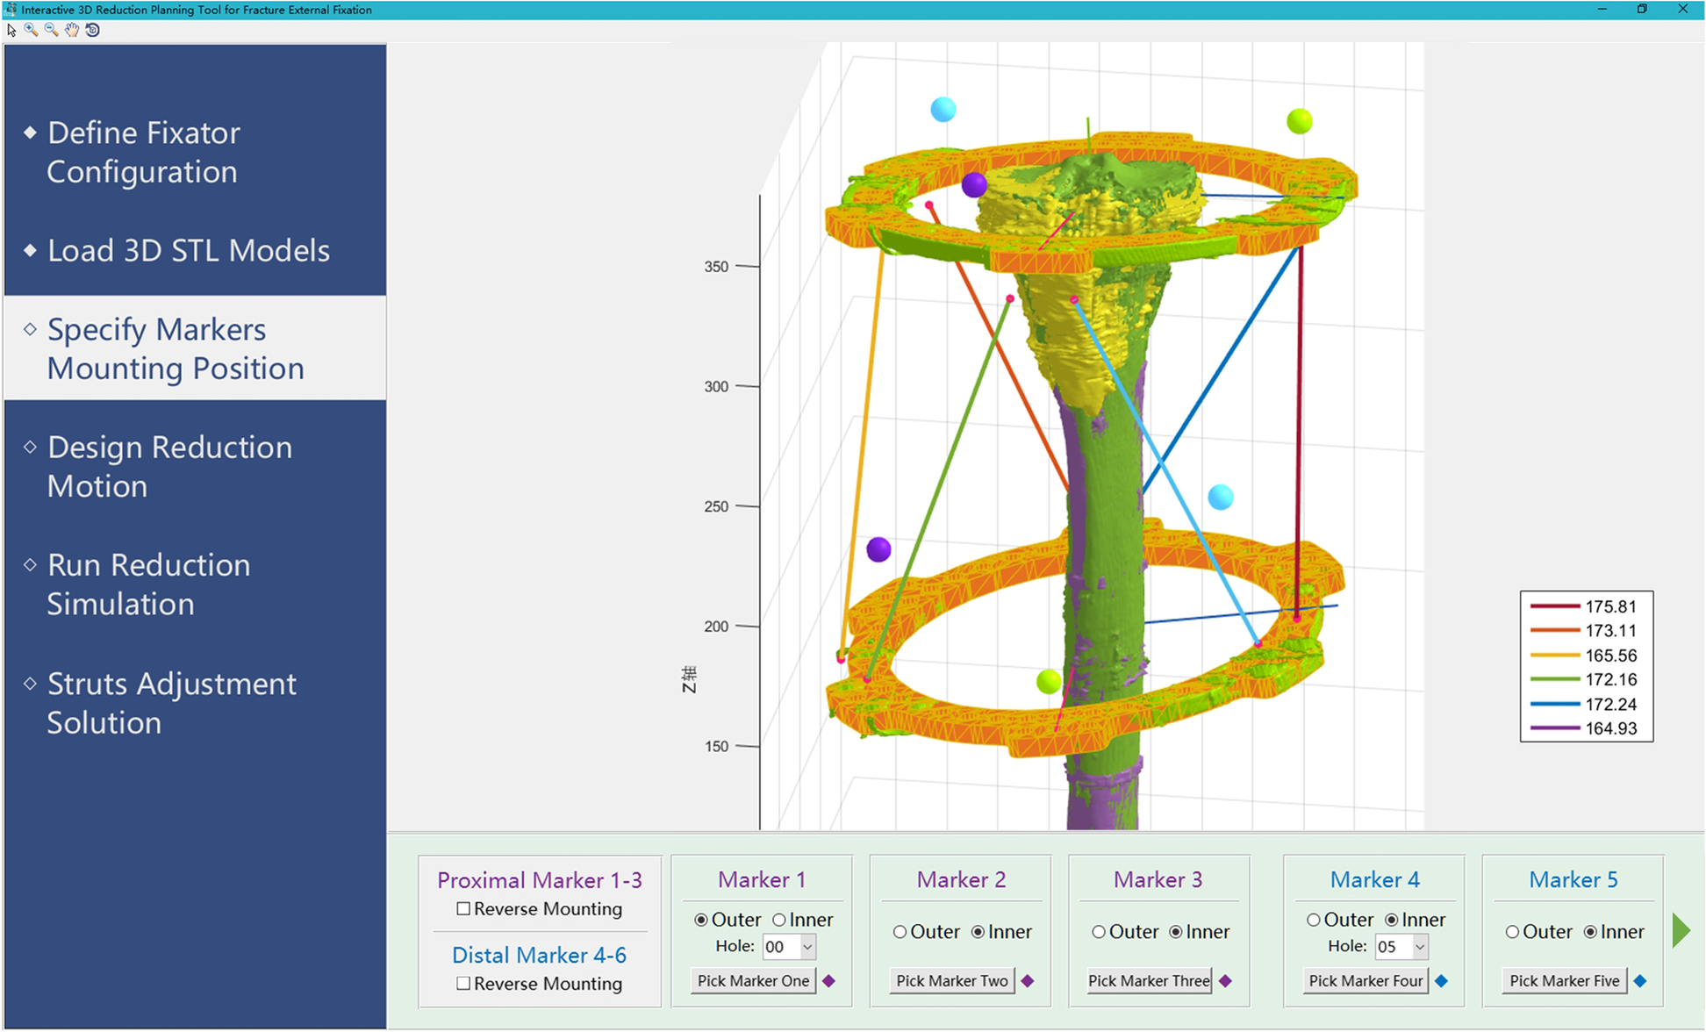The width and height of the screenshot is (1706, 1032).
Task: Click the 350 tick label on Z axis
Action: coord(716,267)
